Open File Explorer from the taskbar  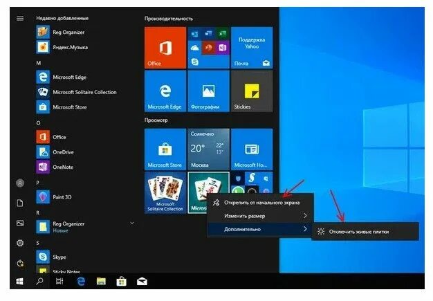[x=101, y=282]
